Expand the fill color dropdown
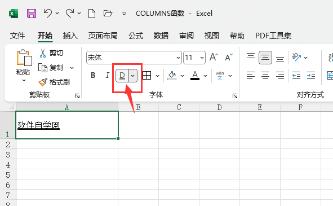 pos(182,76)
